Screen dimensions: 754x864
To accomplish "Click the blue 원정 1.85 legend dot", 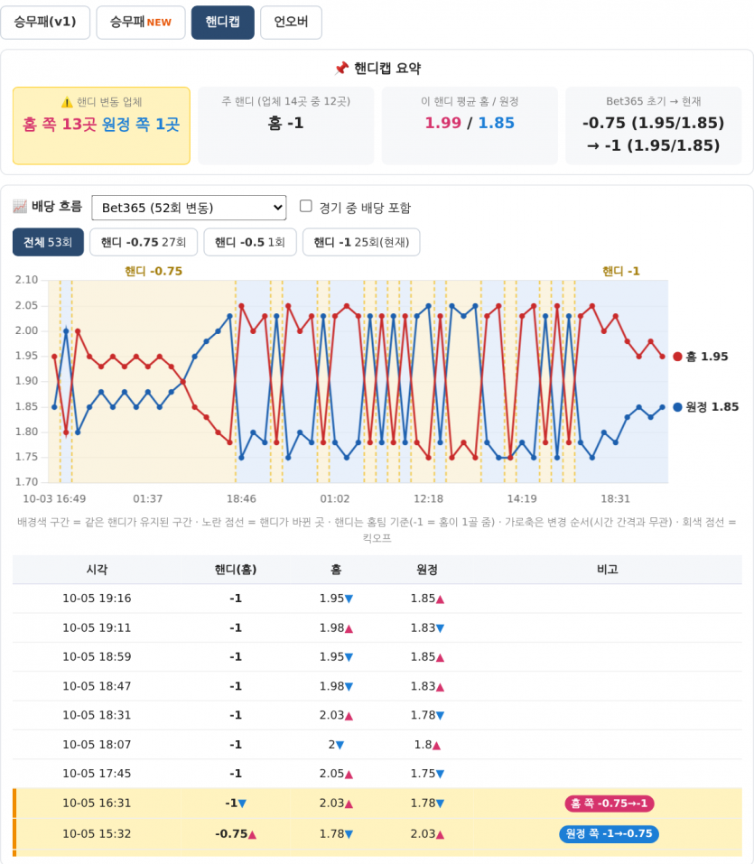I will [678, 407].
